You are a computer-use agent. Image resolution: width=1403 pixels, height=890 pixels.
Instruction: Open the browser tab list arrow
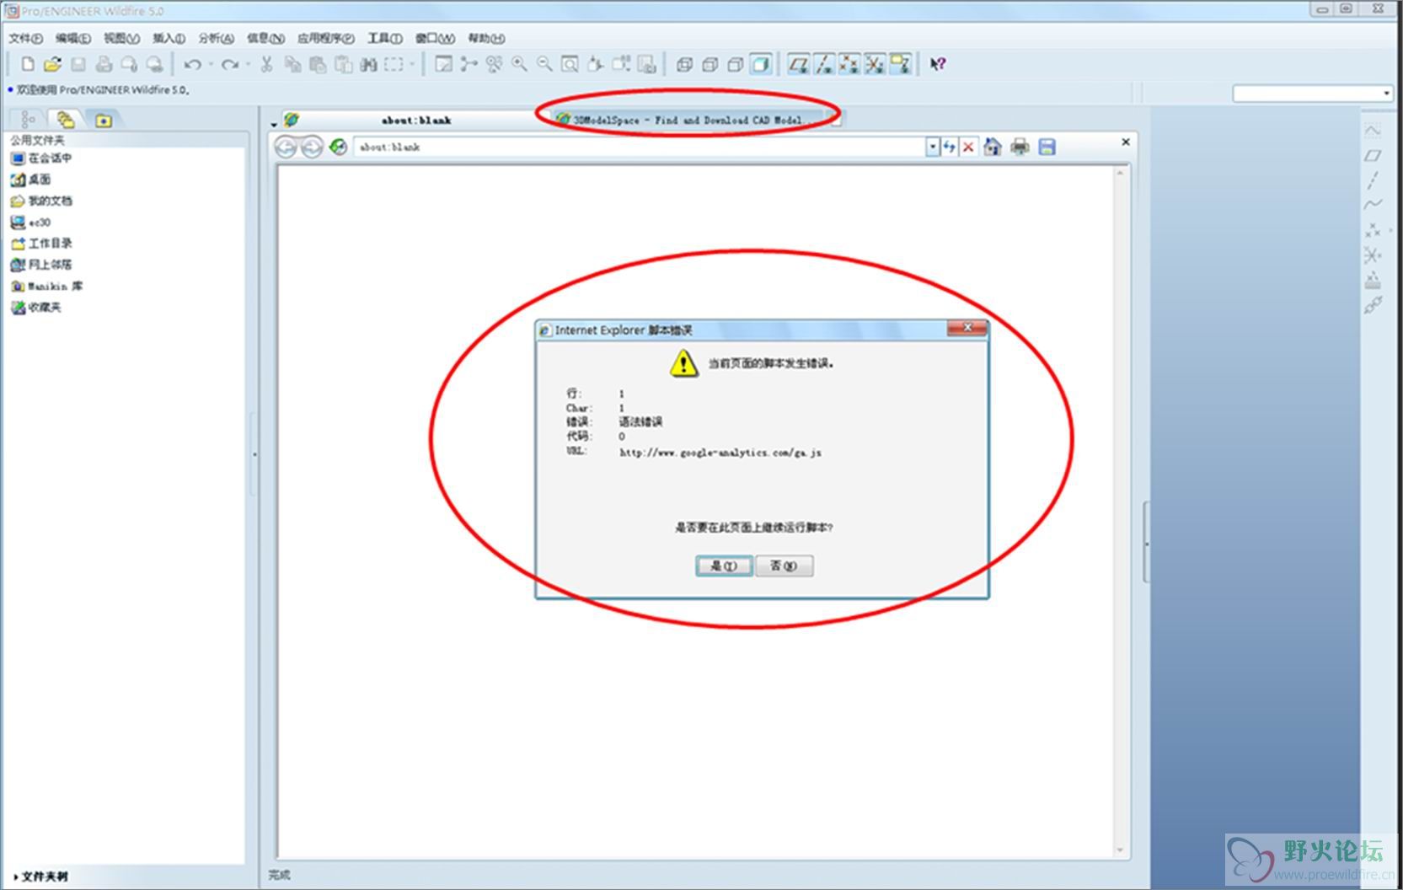click(274, 124)
